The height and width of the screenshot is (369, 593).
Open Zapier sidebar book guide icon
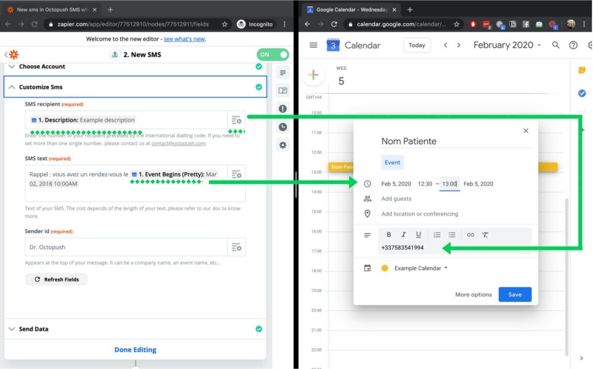point(283,91)
